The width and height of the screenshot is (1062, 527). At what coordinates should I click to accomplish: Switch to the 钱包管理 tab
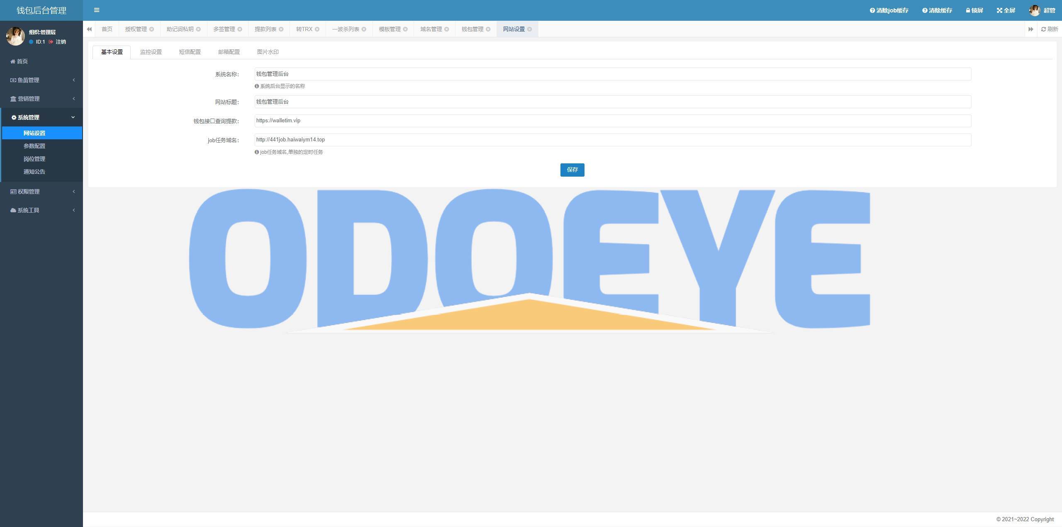pos(473,29)
